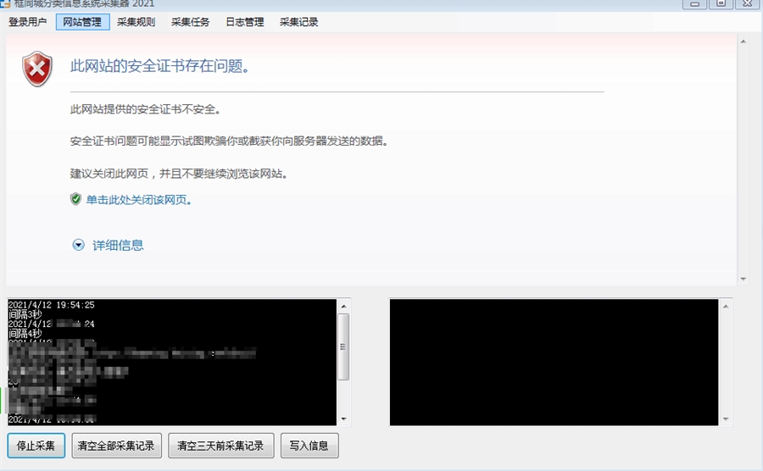Viewport: 763px width, 471px height.
Task: Click the left log panel scroll-down arrow
Action: point(343,418)
